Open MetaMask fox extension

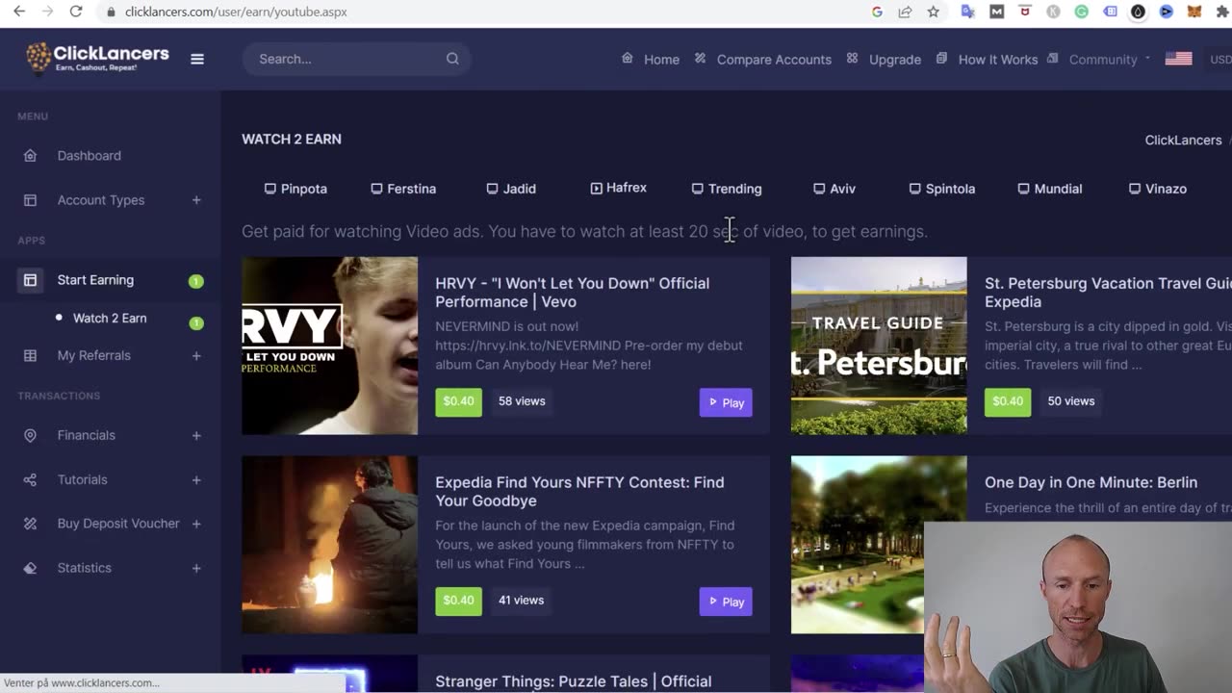1193,12
